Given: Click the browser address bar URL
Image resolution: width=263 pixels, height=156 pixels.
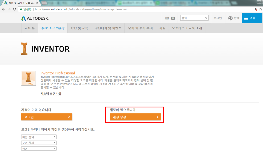Looking at the screenshot, I should point(81,9).
